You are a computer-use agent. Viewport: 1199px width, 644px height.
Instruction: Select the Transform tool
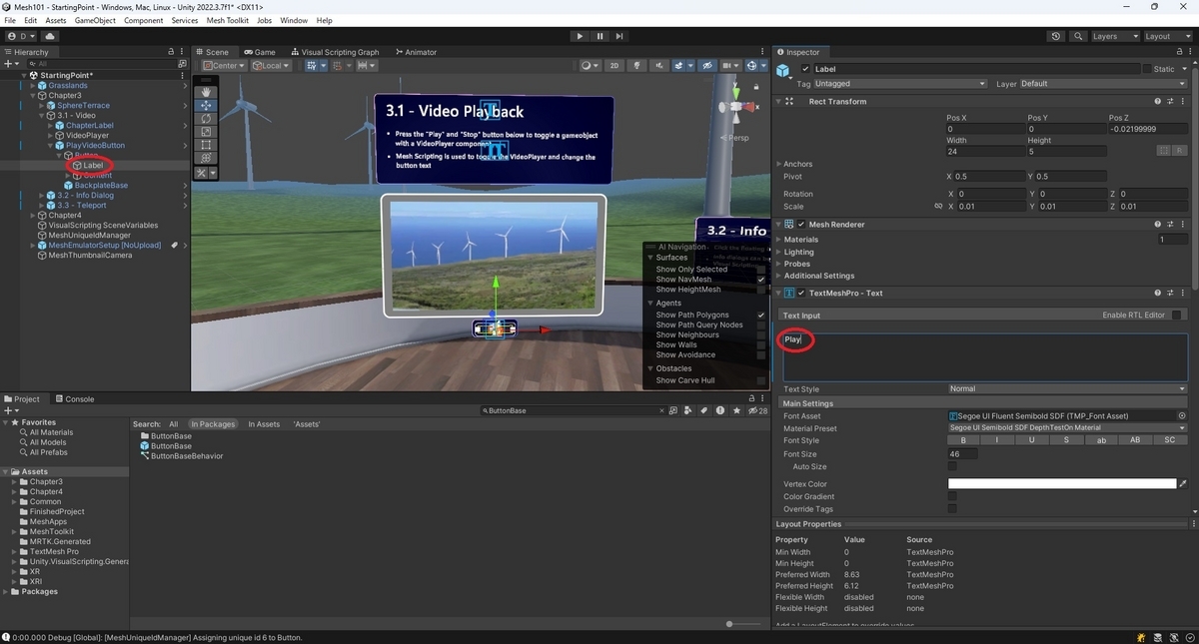click(206, 158)
